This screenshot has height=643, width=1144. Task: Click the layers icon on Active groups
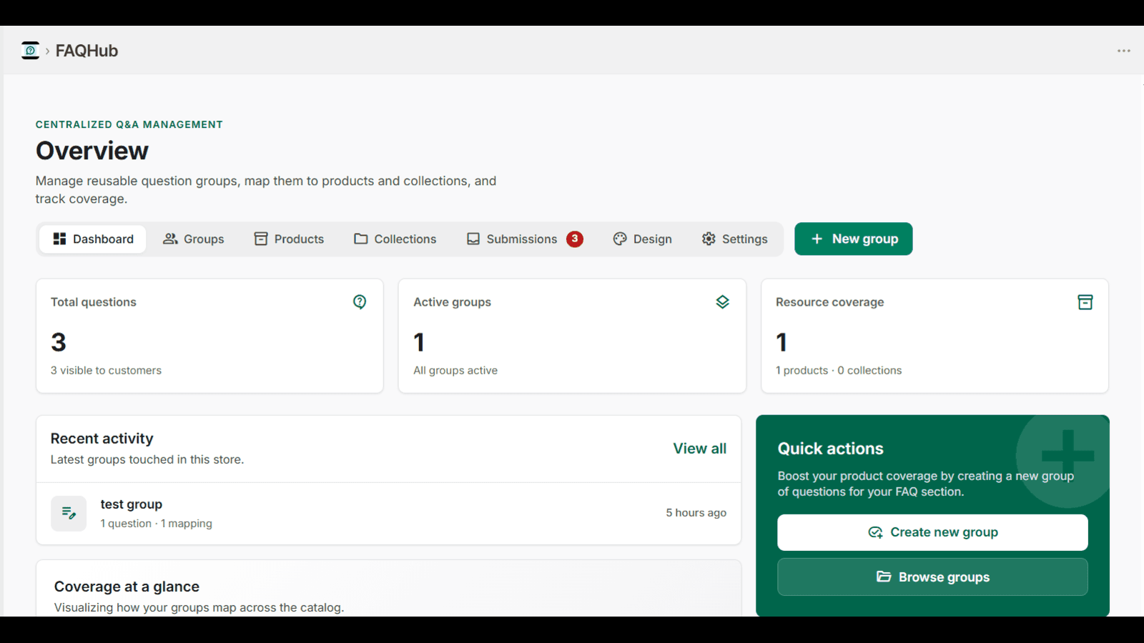pos(723,302)
